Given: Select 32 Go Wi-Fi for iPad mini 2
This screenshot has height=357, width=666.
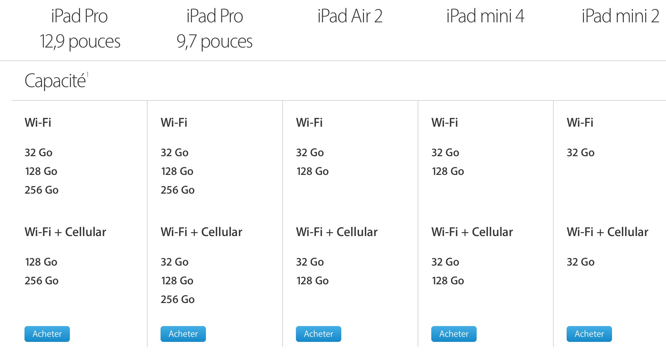Looking at the screenshot, I should pyautogui.click(x=581, y=153).
